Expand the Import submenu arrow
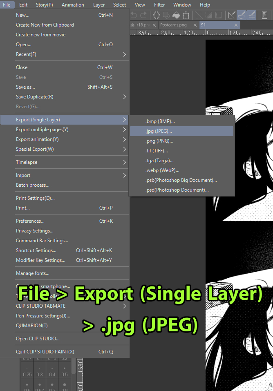The image size is (273, 391). (x=125, y=175)
